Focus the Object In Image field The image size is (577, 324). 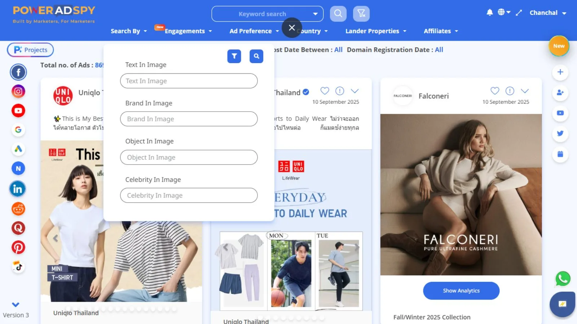pos(189,157)
